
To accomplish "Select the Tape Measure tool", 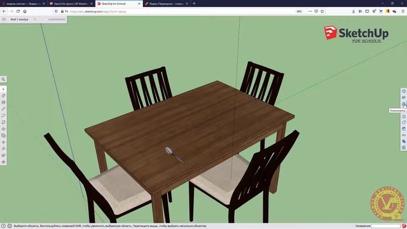I will [x=3, y=149].
